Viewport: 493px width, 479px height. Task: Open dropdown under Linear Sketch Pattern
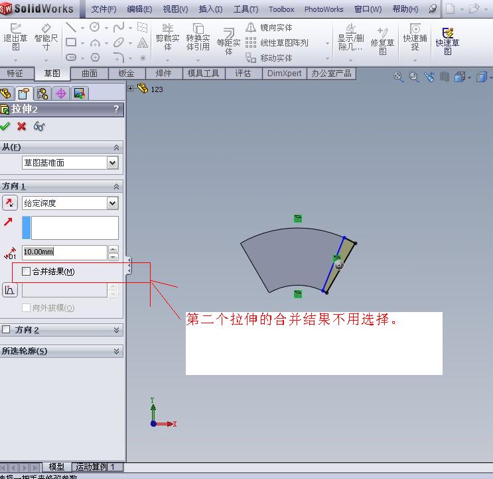tap(327, 43)
